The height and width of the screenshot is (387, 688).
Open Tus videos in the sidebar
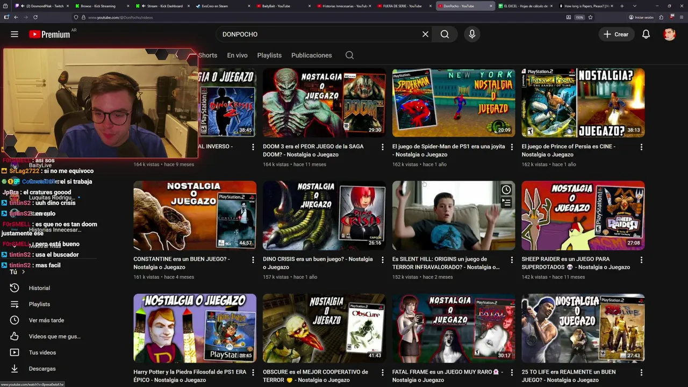42,353
